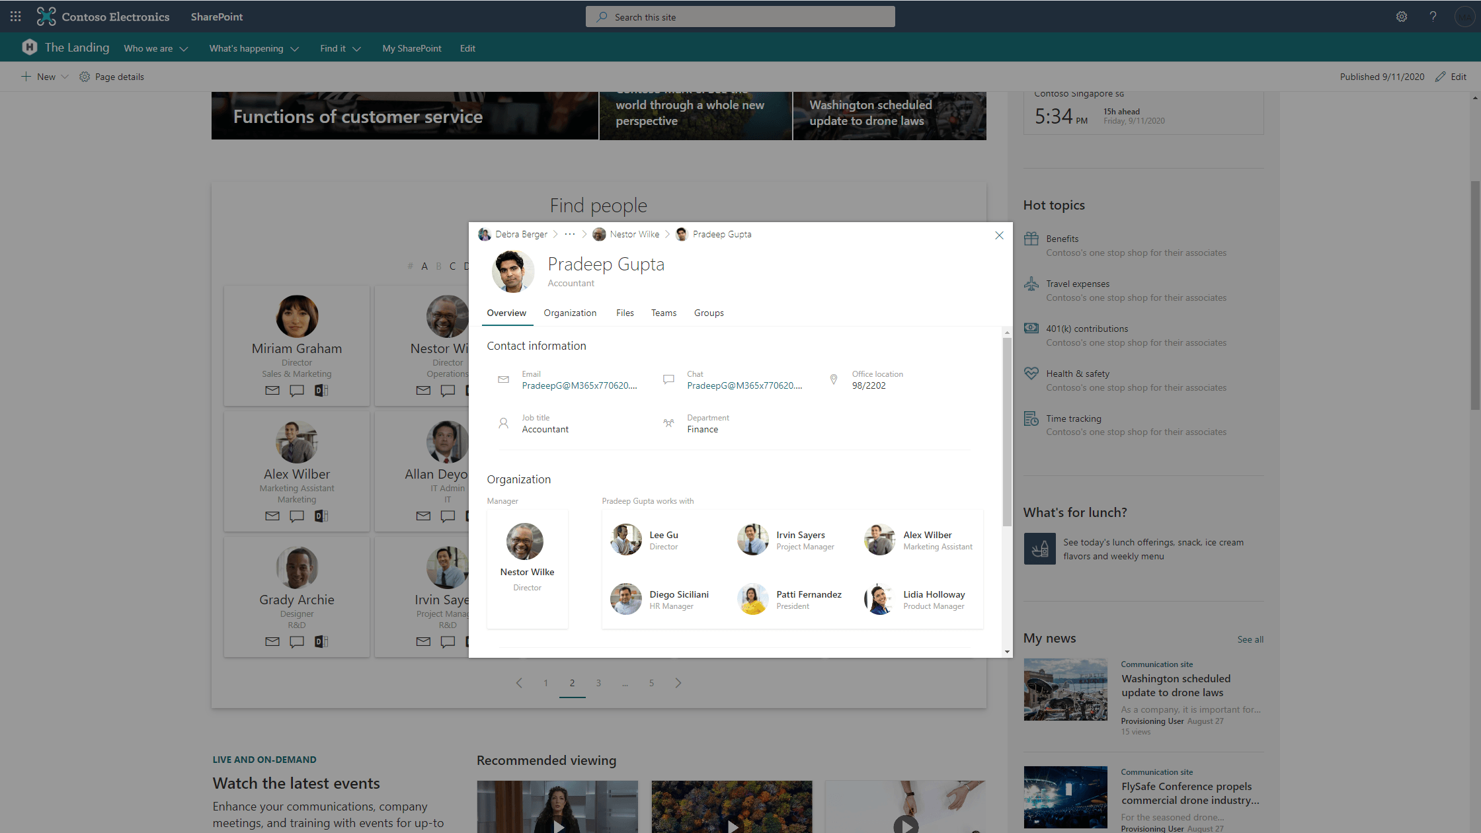Open SharePoint settings gear
This screenshot has height=833, width=1481.
pos(1402,16)
